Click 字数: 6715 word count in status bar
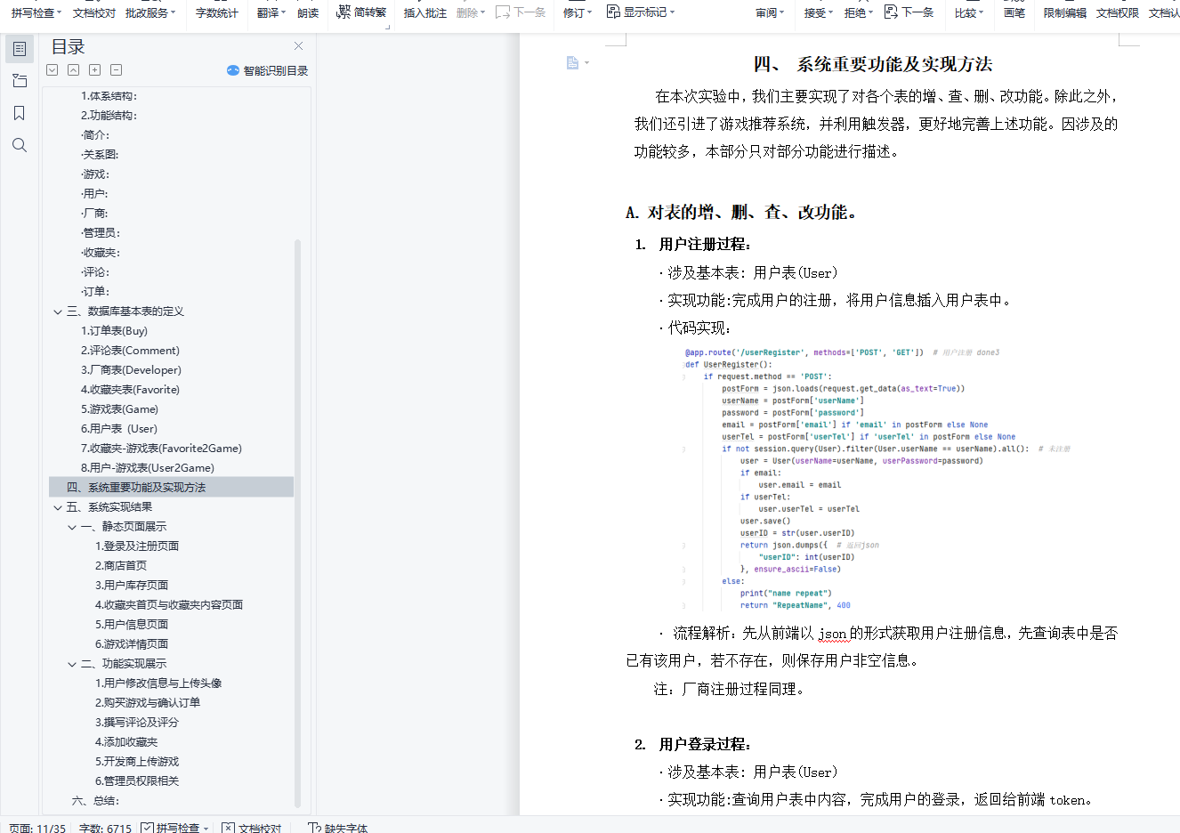Image resolution: width=1180 pixels, height=833 pixels. [x=105, y=828]
